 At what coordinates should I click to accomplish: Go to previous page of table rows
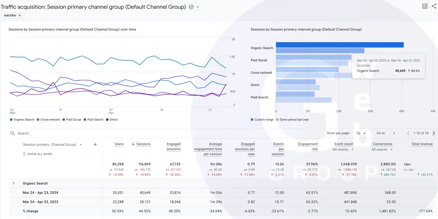pos(409,133)
